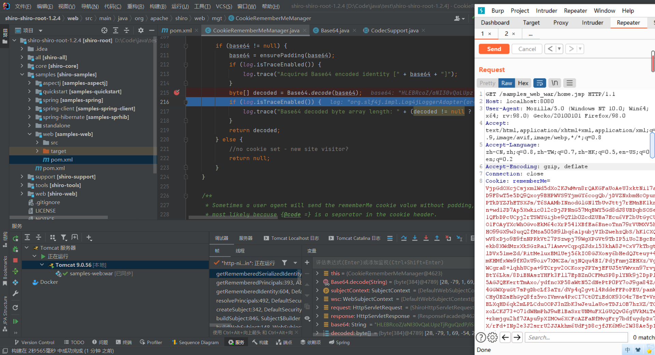
Task: Open the request hamburger options menu
Action: [x=570, y=83]
